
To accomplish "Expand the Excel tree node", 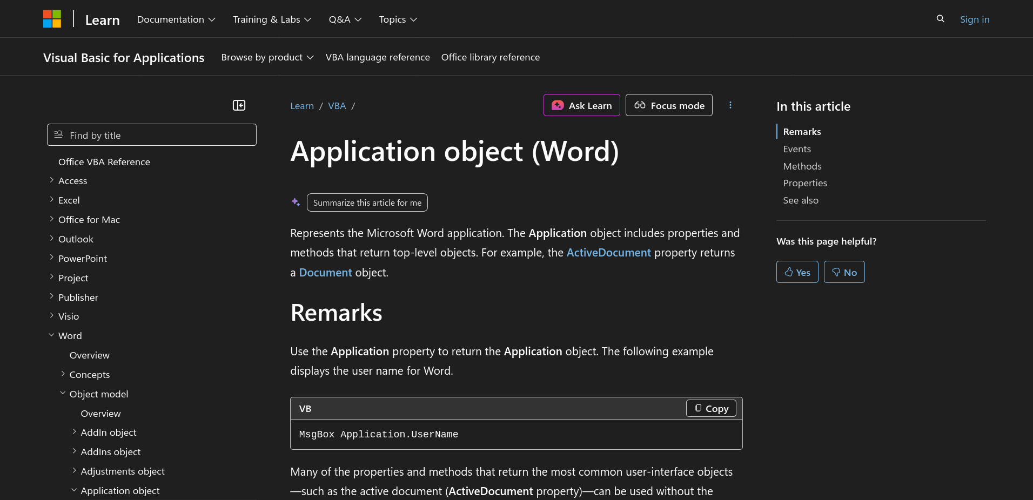I will 52,200.
